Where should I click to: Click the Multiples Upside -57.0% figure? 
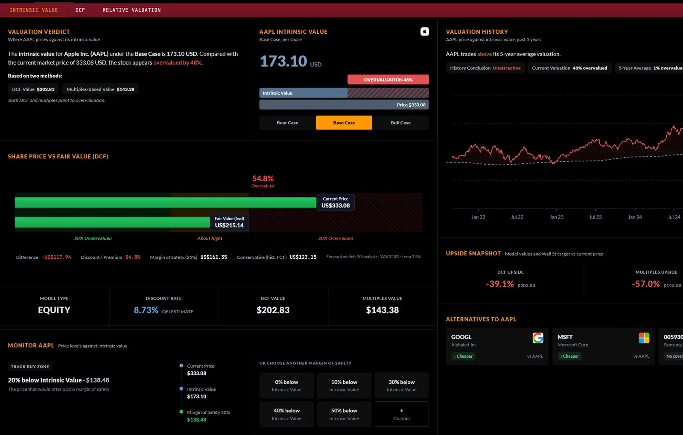pyautogui.click(x=646, y=284)
